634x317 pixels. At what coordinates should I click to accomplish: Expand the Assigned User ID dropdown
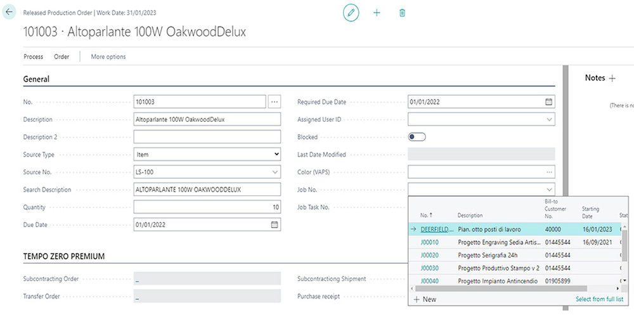coord(548,119)
